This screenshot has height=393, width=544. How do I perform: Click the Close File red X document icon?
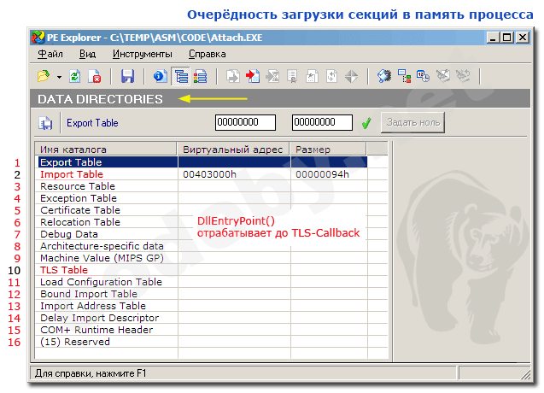(x=95, y=76)
